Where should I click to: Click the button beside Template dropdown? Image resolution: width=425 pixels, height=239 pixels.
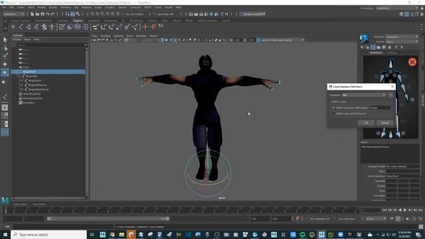(390, 95)
